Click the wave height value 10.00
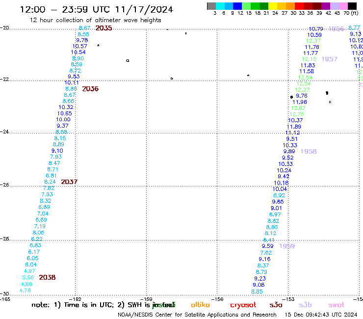The image size is (363, 319). pos(63,120)
